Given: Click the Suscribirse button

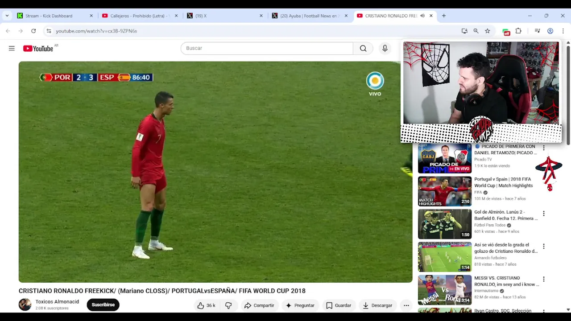Looking at the screenshot, I should (103, 305).
